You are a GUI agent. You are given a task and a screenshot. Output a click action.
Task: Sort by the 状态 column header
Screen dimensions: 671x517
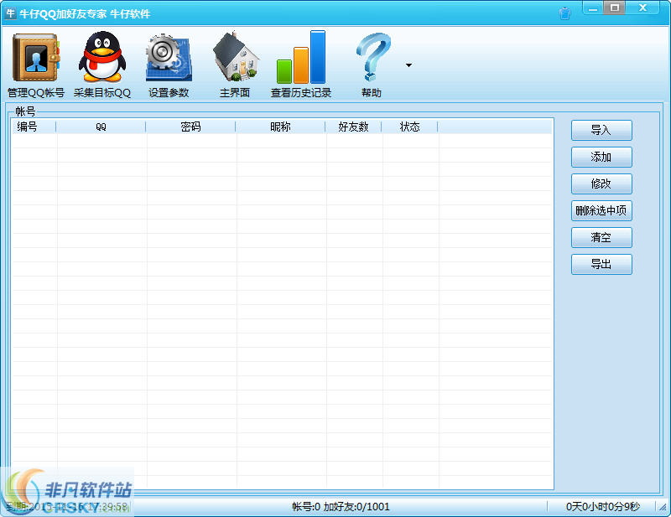(409, 127)
